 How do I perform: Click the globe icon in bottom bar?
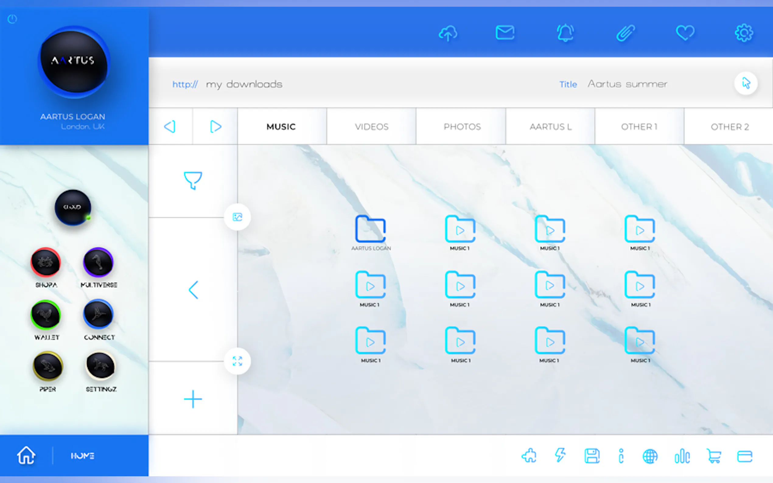click(650, 456)
